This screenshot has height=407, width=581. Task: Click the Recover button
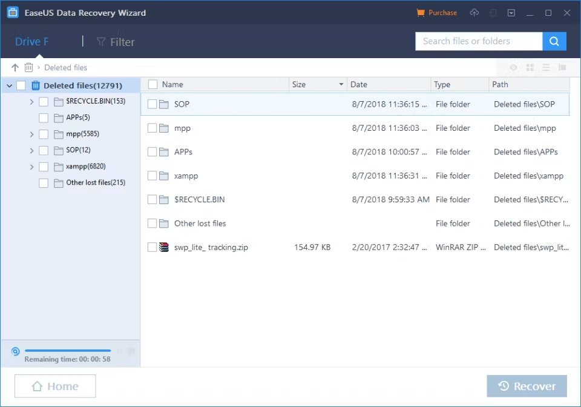(527, 386)
